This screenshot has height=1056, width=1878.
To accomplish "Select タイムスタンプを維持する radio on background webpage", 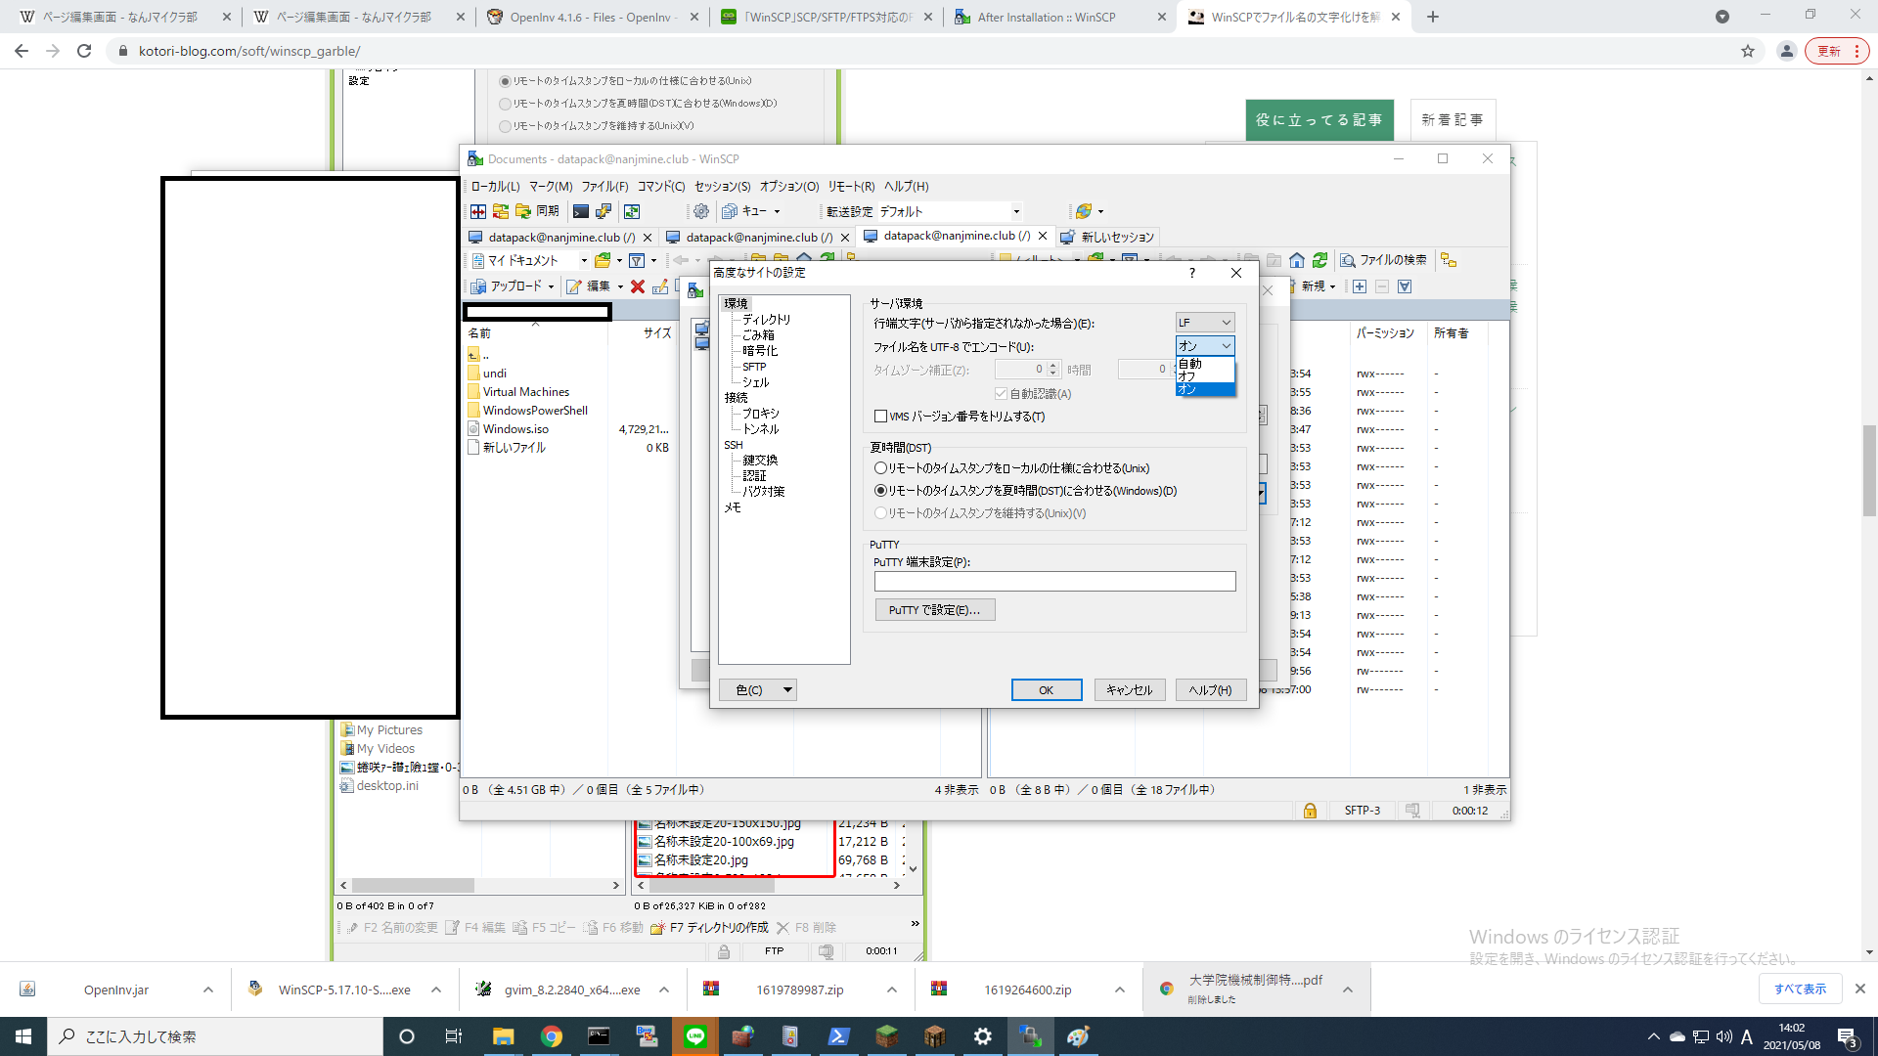I will 505,126.
